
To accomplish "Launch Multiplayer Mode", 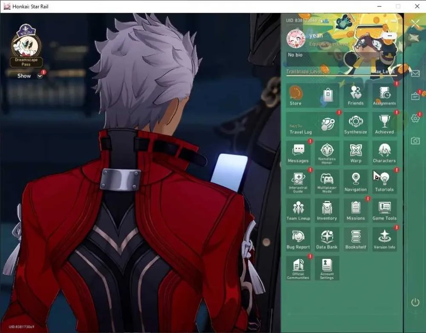I will (327, 182).
